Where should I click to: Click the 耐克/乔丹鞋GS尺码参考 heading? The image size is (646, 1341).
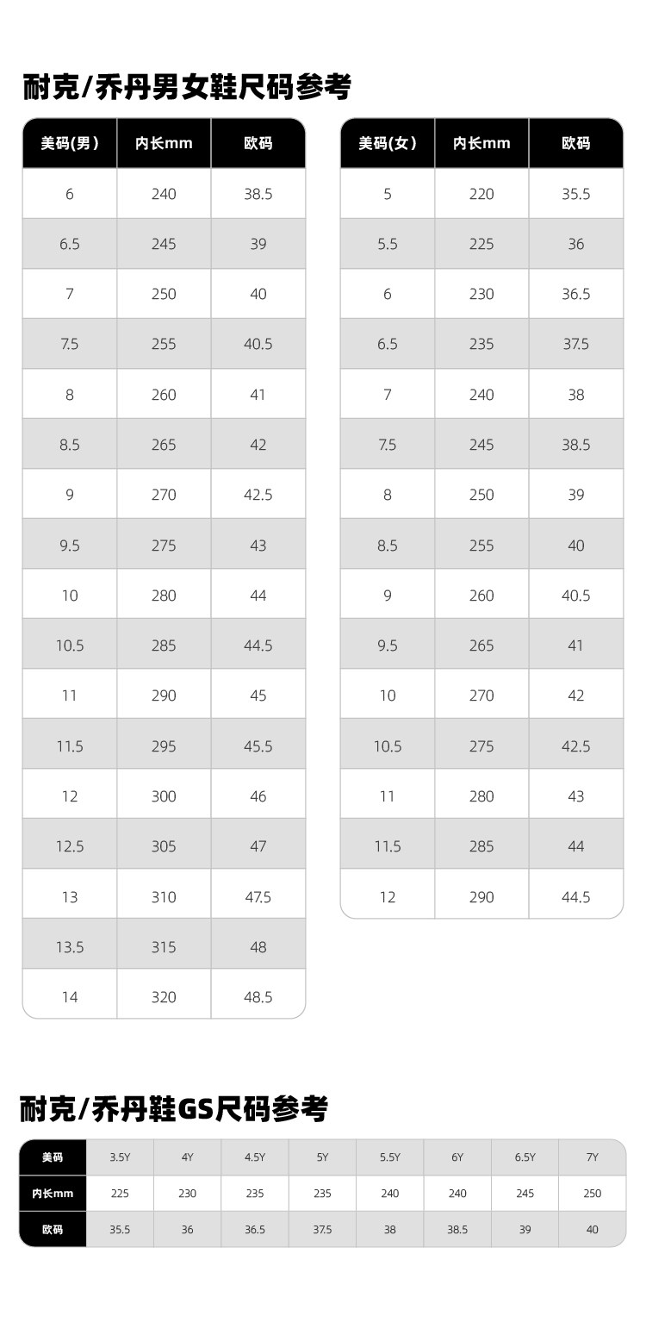tap(174, 1108)
